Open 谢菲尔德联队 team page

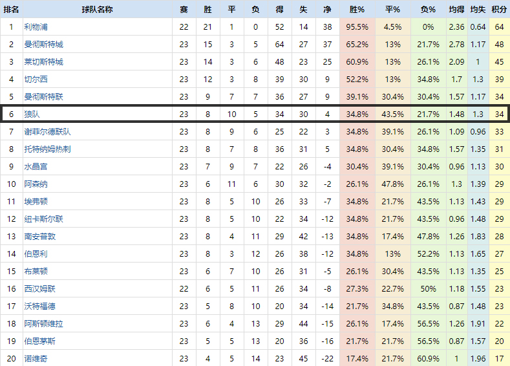pos(47,132)
